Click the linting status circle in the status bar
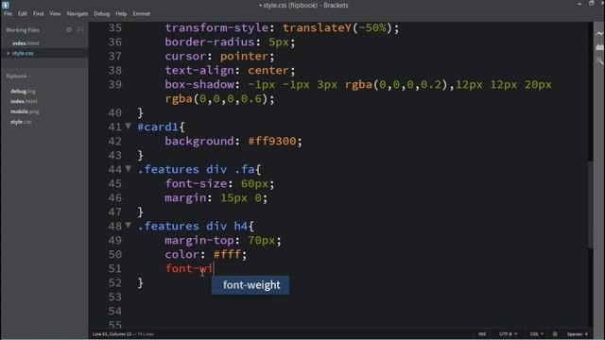 pos(555,333)
